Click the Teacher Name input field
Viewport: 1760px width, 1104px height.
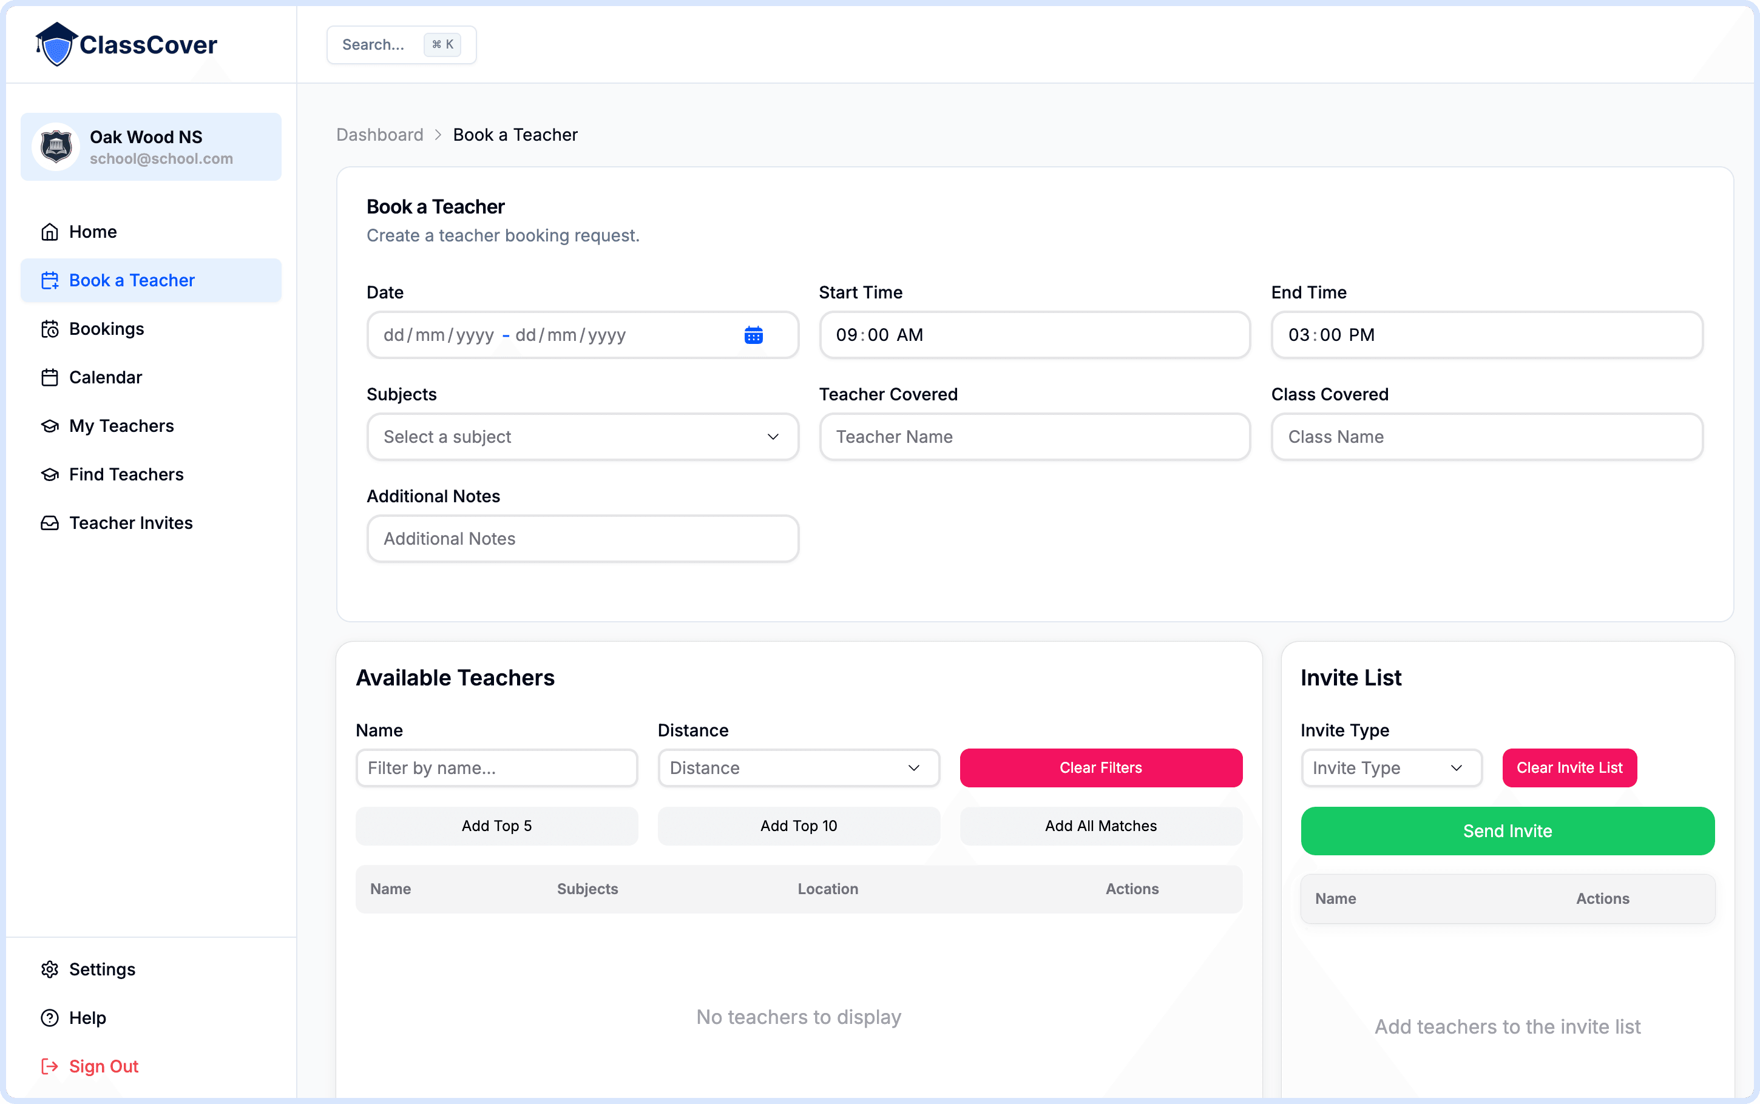point(1035,437)
